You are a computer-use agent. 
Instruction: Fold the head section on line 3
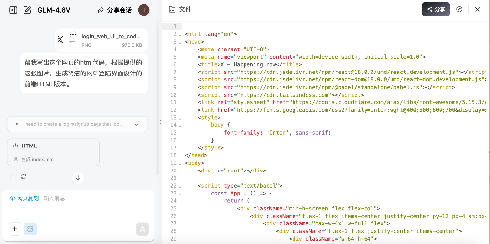coord(180,42)
